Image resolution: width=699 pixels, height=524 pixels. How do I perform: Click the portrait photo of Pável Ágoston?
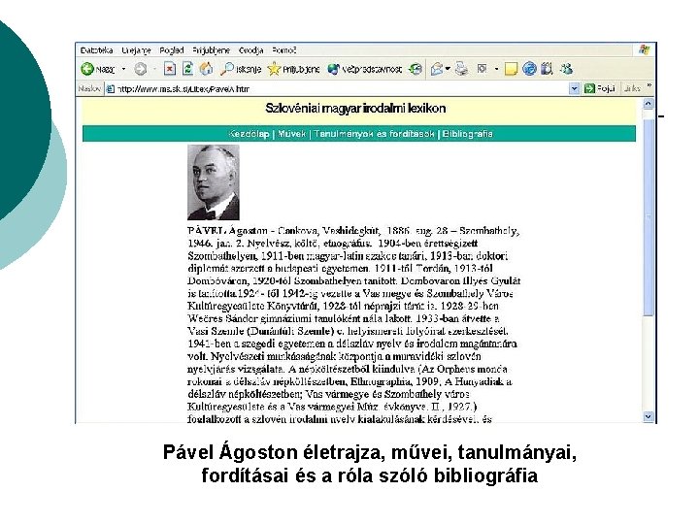(x=213, y=181)
